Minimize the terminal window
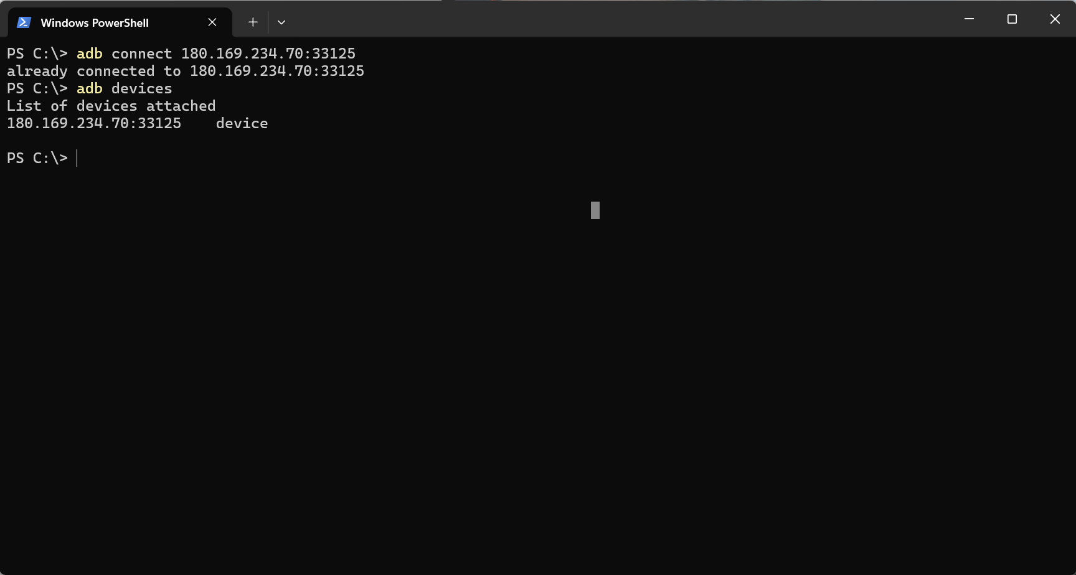This screenshot has height=575, width=1076. pos(969,19)
